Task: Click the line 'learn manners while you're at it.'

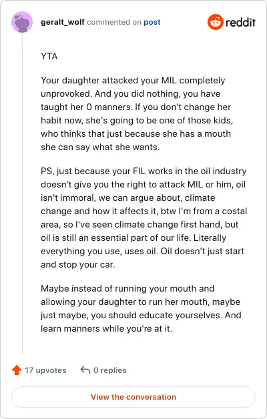Action: [107, 328]
